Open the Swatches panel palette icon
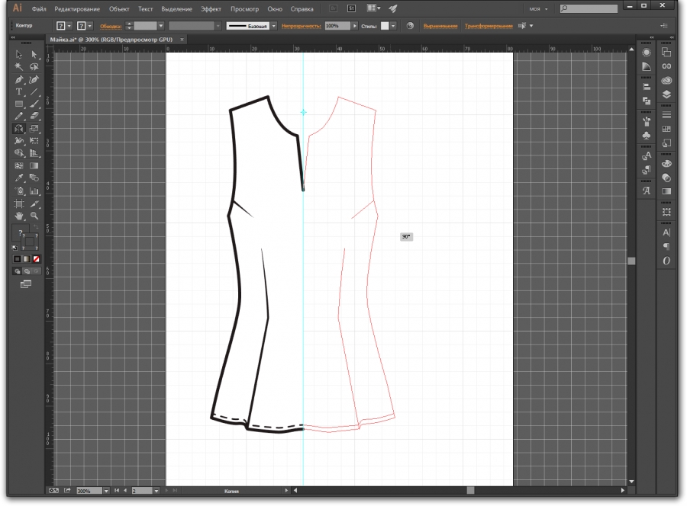This screenshot has height=506, width=687. pyautogui.click(x=666, y=164)
